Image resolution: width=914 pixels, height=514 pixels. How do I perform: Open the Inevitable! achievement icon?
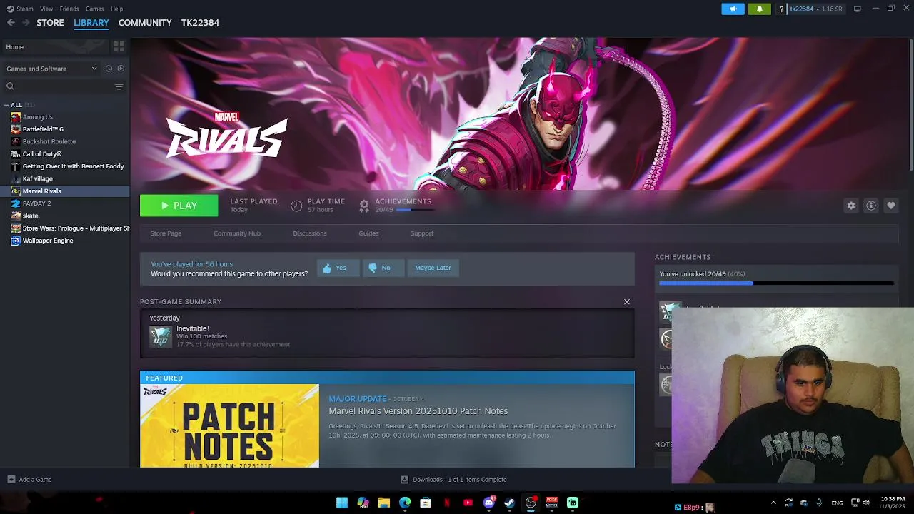tap(161, 337)
